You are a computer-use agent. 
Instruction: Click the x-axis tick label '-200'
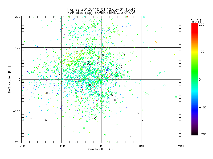(x=21, y=146)
